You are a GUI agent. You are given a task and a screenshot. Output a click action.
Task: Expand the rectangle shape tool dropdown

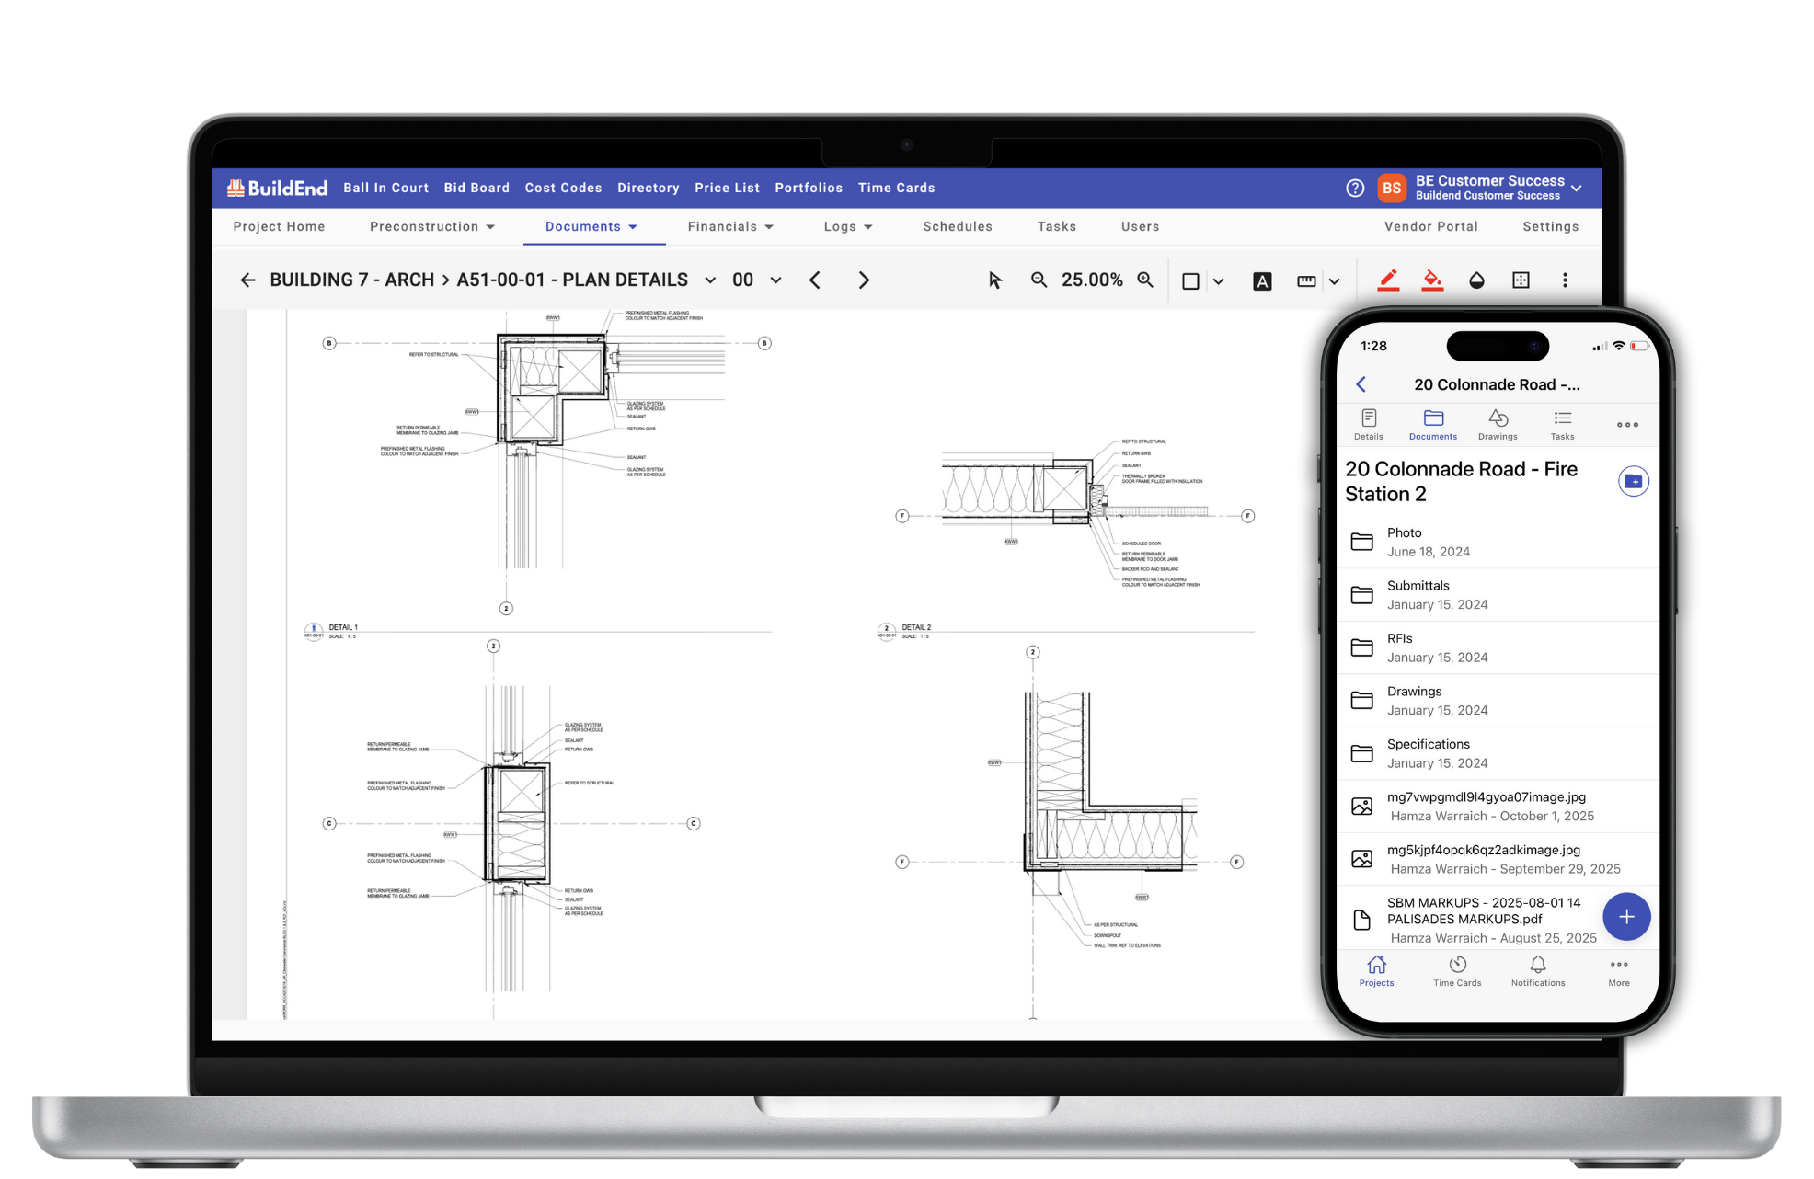[1218, 281]
